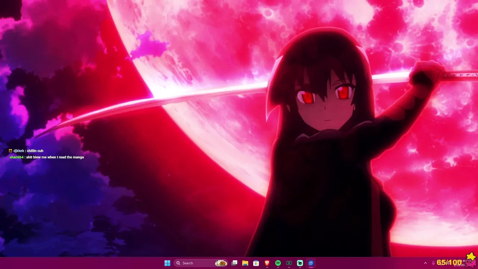This screenshot has height=269, width=478.
Task: Open Brave browser from the taskbar
Action: (x=267, y=263)
